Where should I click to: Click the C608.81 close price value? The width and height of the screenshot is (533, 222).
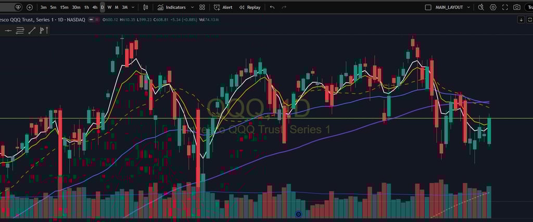[x=161, y=20]
